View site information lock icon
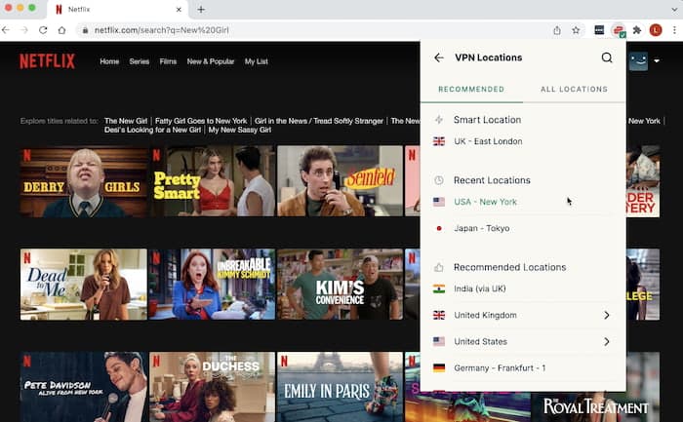The height and width of the screenshot is (422, 683). pos(86,30)
